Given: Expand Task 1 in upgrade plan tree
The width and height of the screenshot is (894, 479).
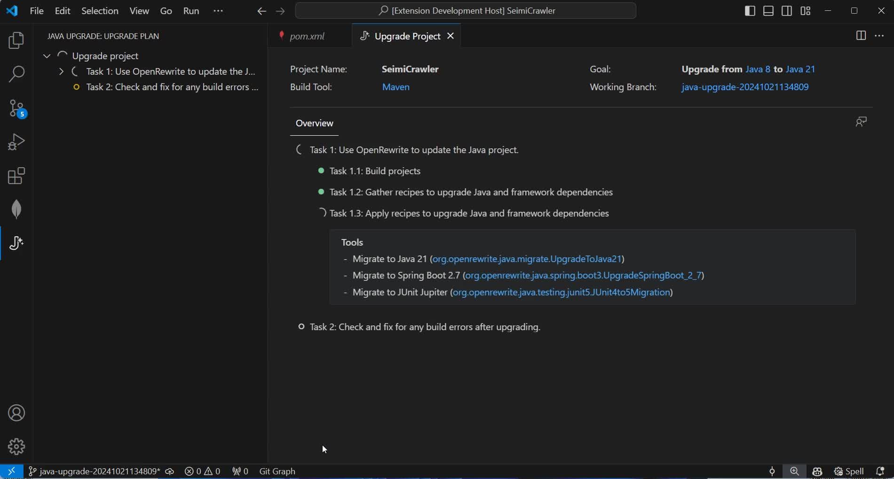Looking at the screenshot, I should (x=61, y=72).
